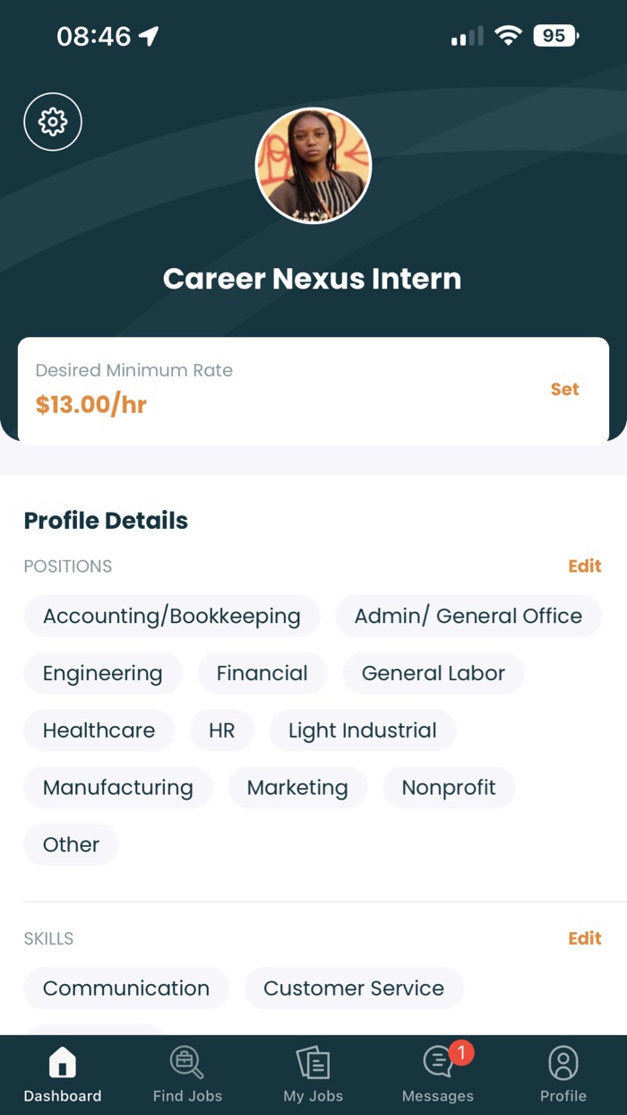
Task: Select the Engineering position chip
Action: click(102, 672)
